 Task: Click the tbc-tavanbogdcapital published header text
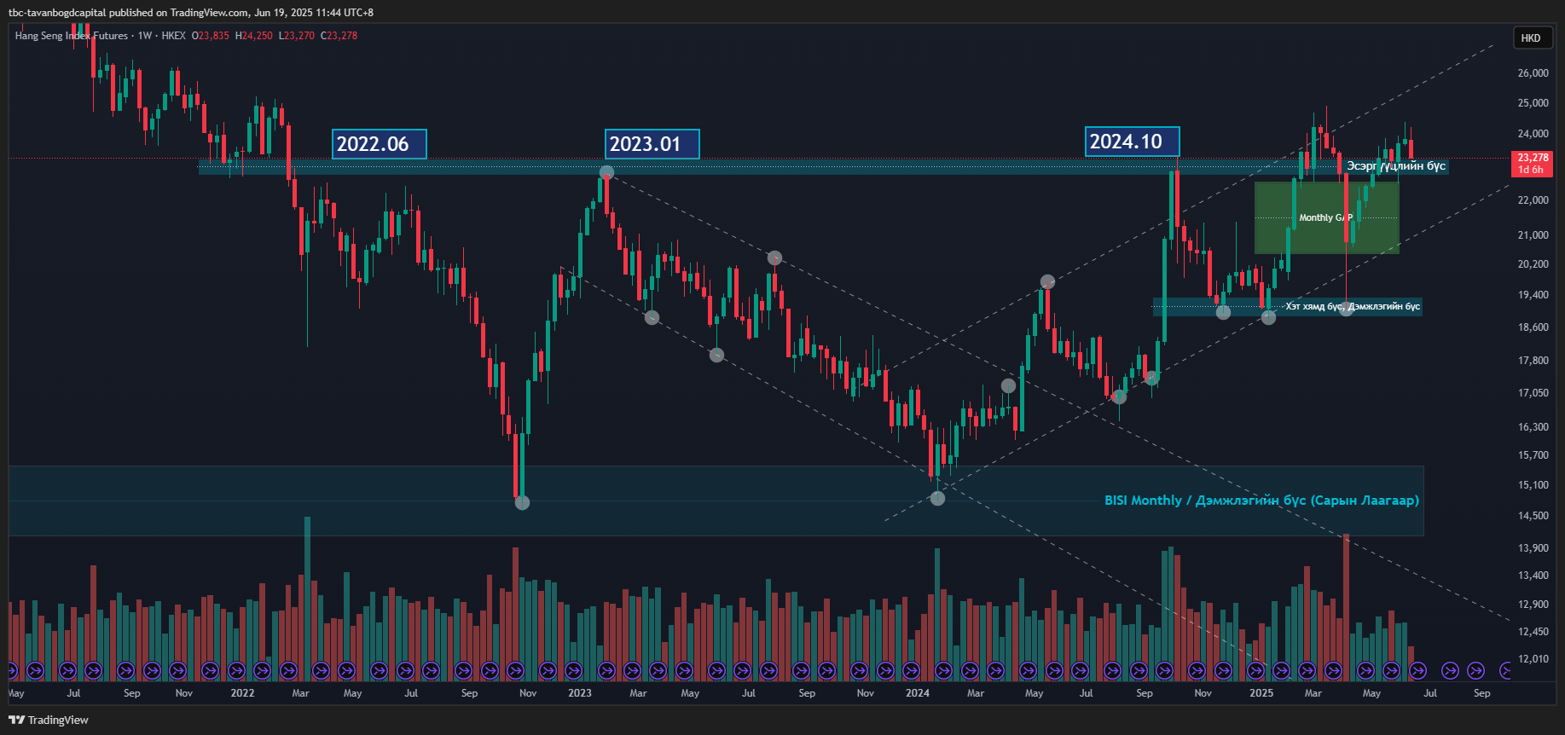[191, 12]
